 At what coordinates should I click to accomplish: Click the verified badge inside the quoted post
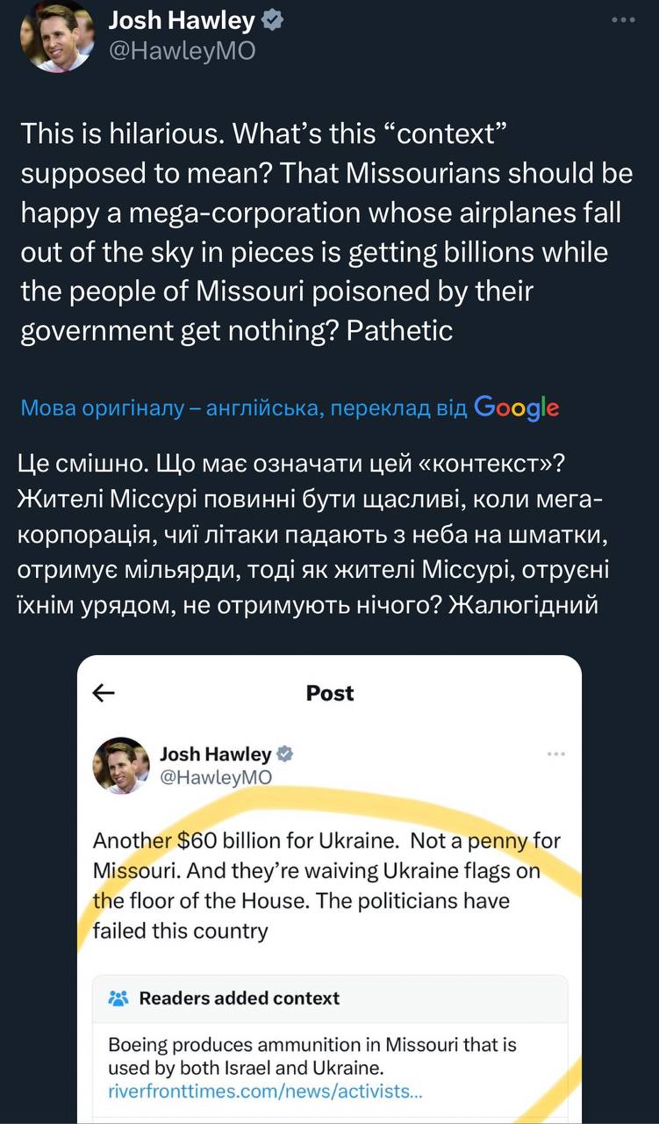(x=285, y=753)
